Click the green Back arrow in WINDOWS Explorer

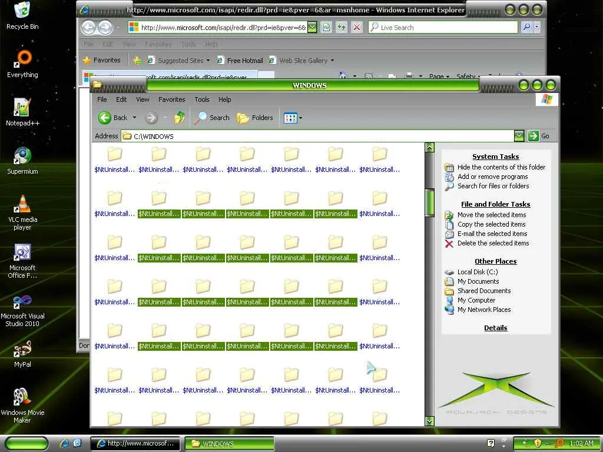tap(105, 118)
